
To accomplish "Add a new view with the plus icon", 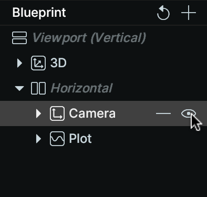I will point(189,13).
